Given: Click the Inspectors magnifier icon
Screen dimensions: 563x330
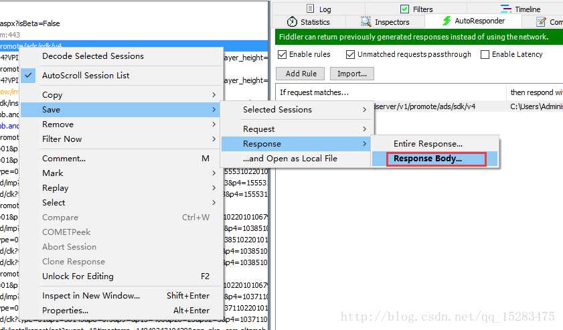Looking at the screenshot, I should 366,21.
